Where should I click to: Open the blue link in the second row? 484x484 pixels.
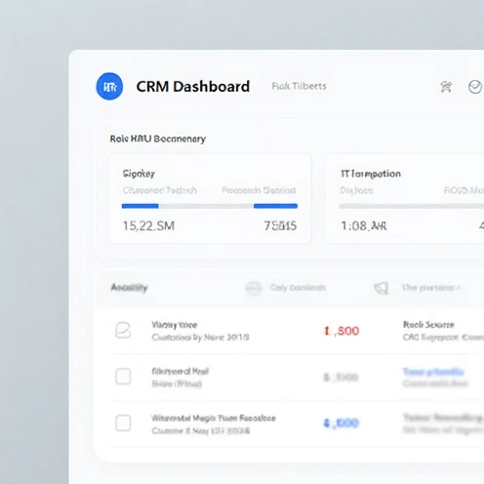[433, 372]
